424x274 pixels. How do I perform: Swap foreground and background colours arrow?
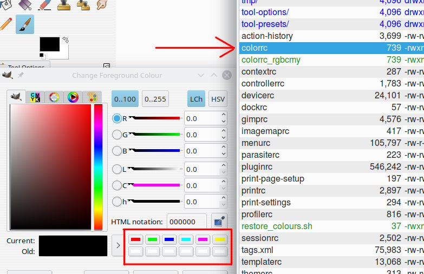65,40
